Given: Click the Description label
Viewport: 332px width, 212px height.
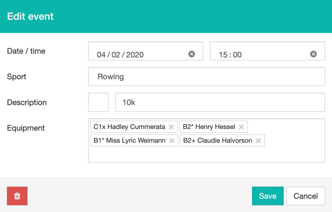Looking at the screenshot, I should pyautogui.click(x=27, y=102).
